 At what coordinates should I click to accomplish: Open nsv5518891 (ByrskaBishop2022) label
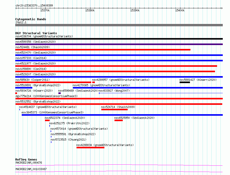(38, 85)
